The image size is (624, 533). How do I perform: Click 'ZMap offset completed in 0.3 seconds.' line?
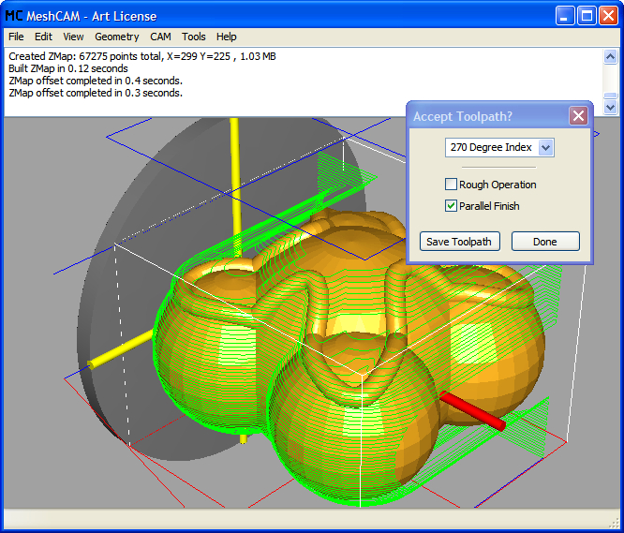click(x=96, y=93)
